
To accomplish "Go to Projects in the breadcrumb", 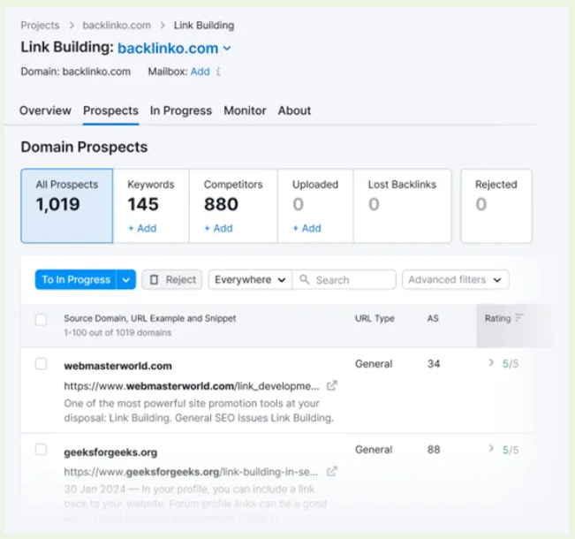I will [40, 26].
